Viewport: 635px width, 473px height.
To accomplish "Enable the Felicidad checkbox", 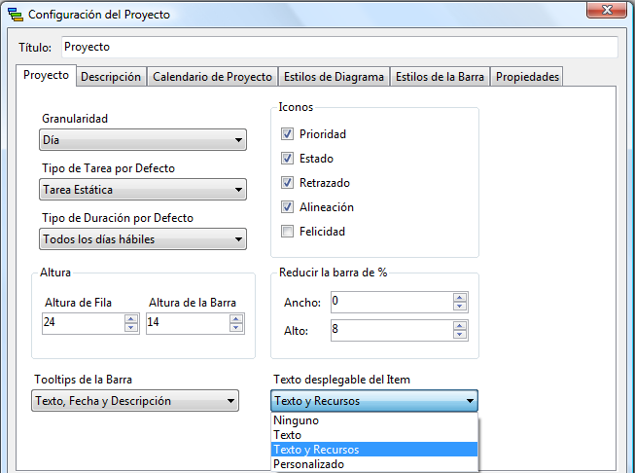I will [x=287, y=232].
